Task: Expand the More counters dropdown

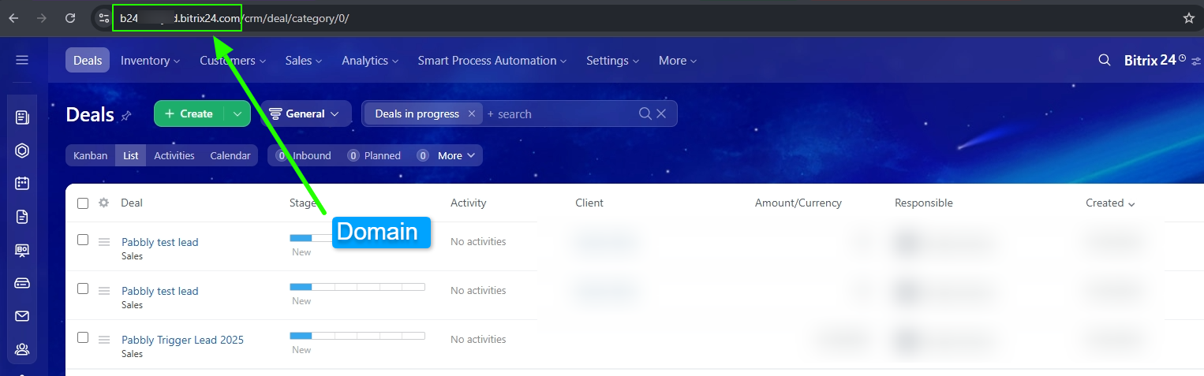Action: coord(457,155)
